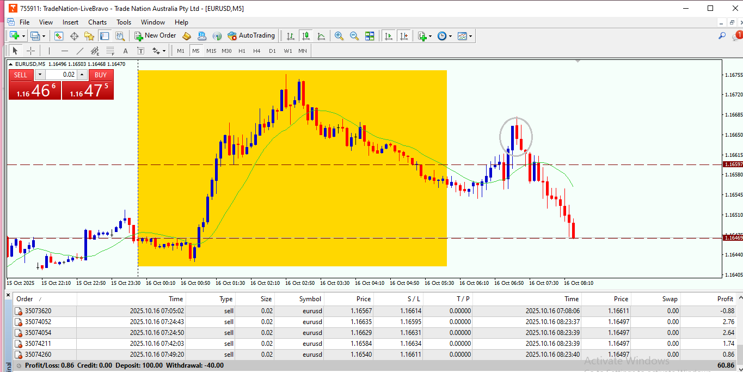Open the Insert menu
Image resolution: width=743 pixels, height=372 pixels.
tap(70, 22)
